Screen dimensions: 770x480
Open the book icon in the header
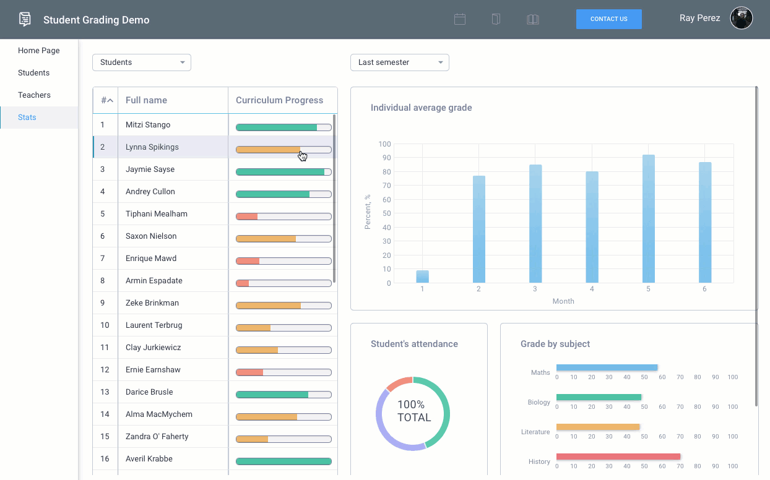tap(533, 19)
